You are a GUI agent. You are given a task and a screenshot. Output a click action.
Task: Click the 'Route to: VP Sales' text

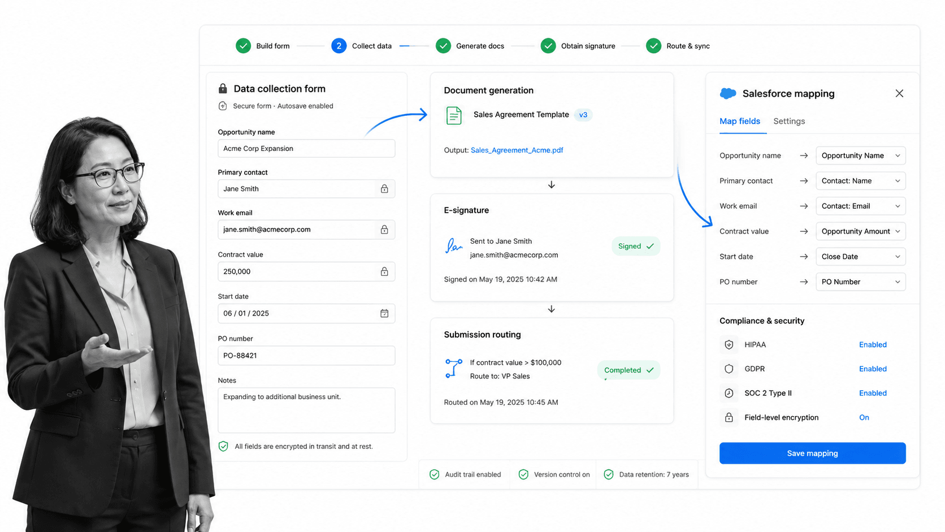[x=500, y=376]
